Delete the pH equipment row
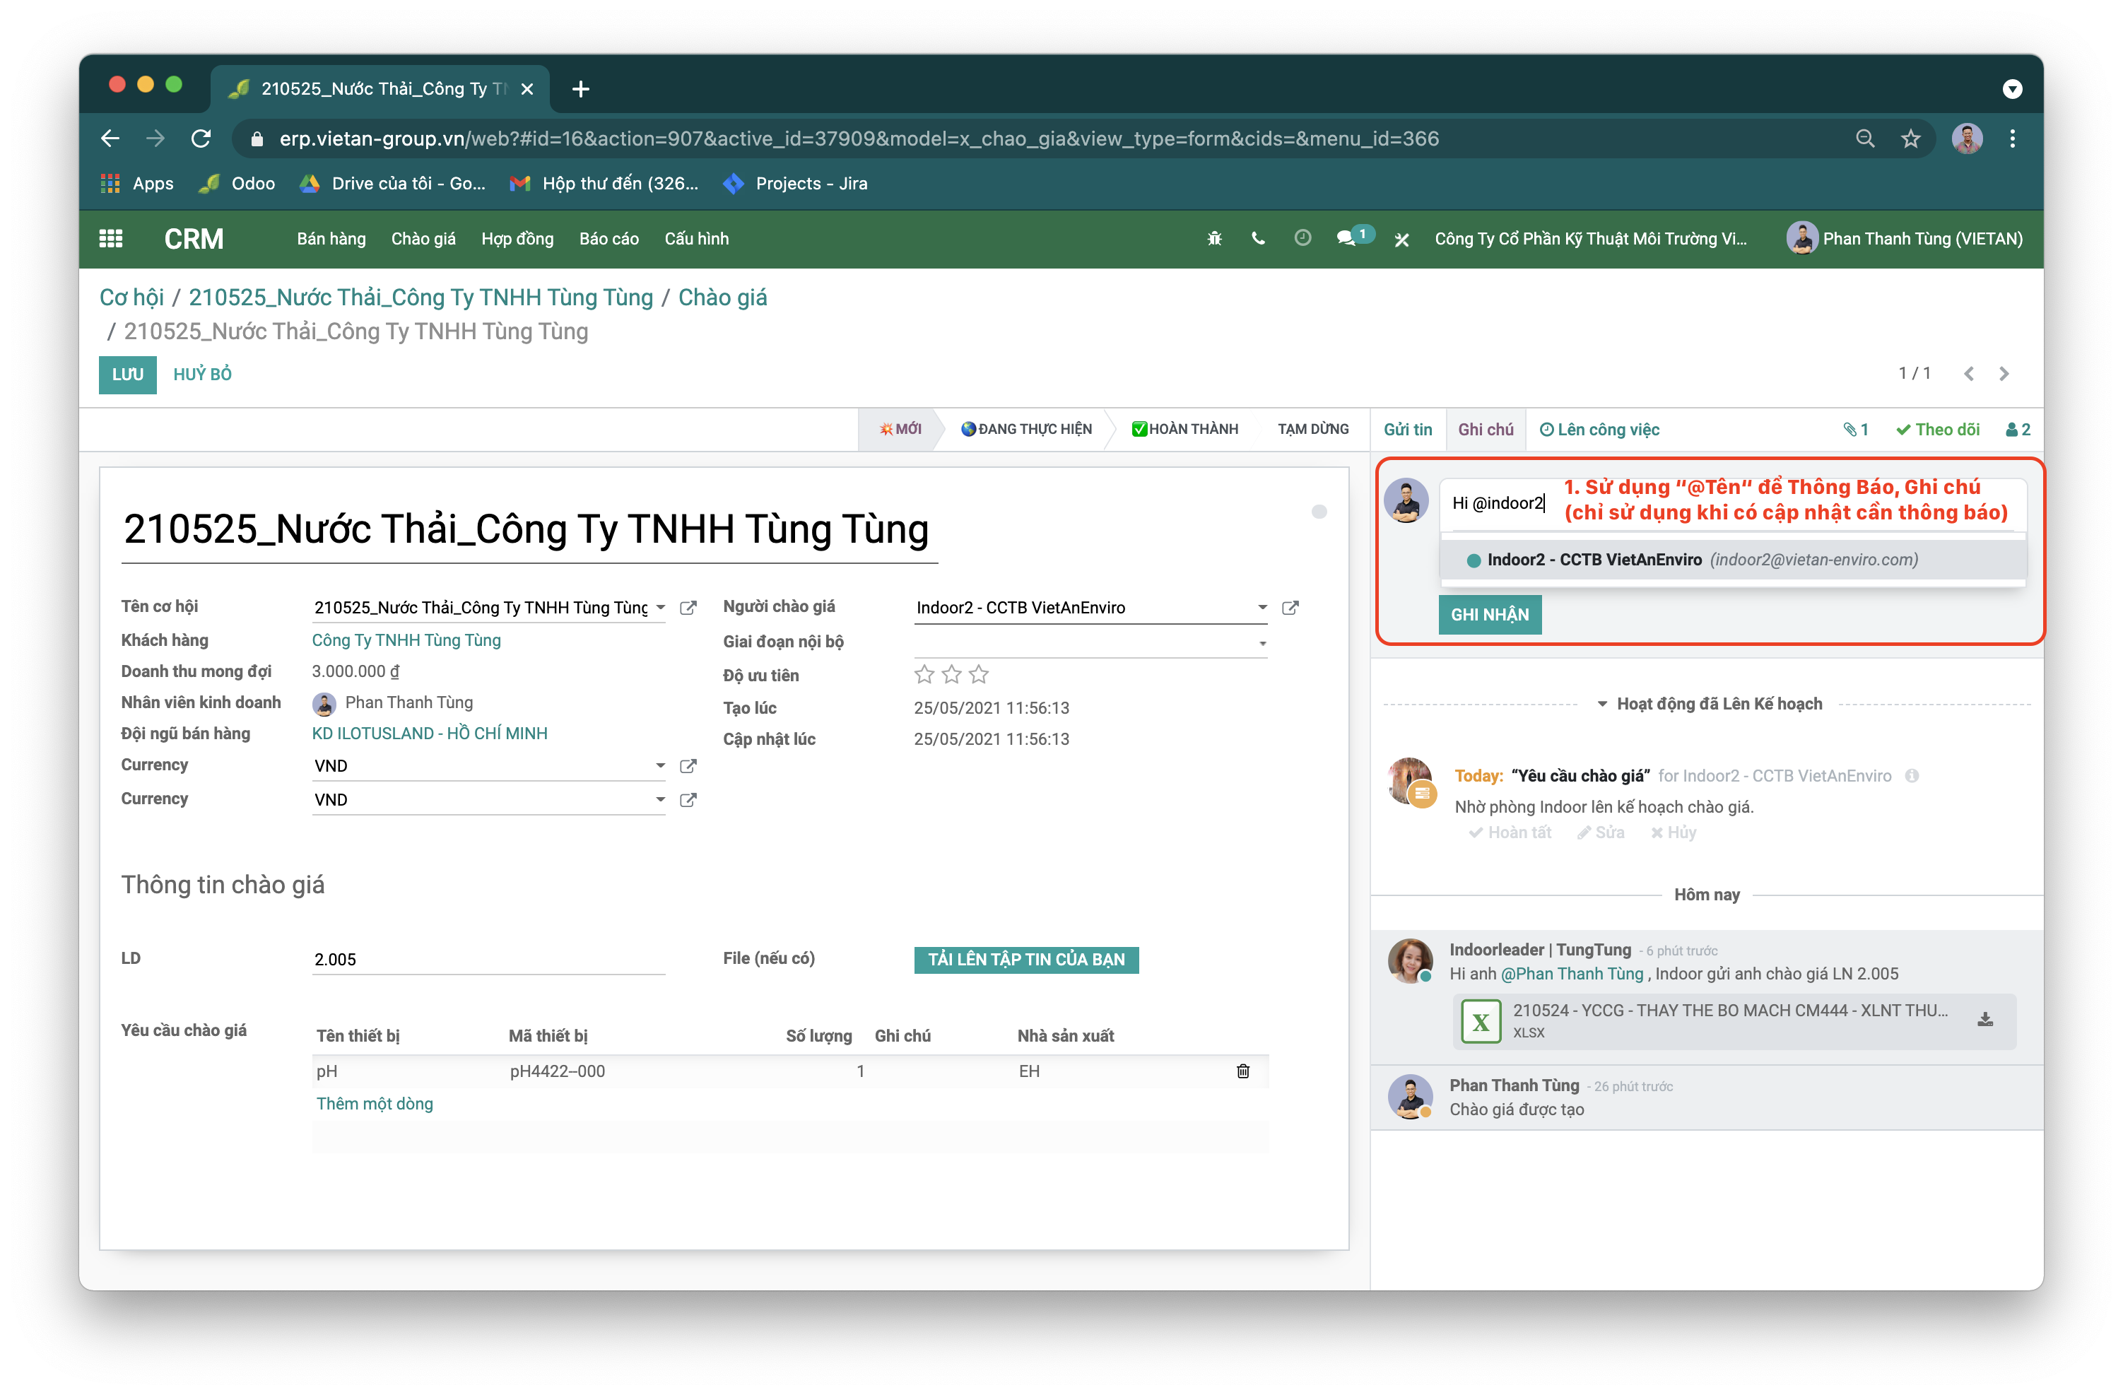 [1242, 1071]
